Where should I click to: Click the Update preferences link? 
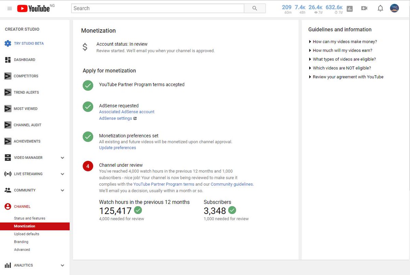(118, 148)
